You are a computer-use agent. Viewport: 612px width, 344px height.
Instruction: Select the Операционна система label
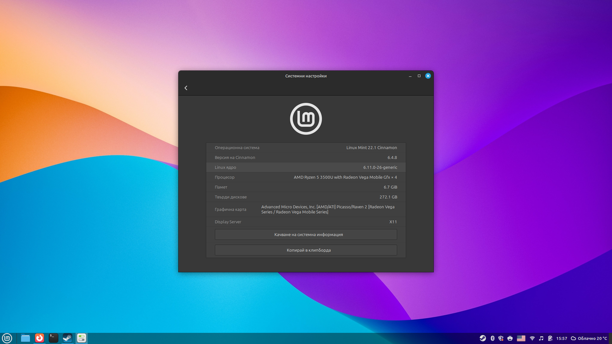click(237, 148)
